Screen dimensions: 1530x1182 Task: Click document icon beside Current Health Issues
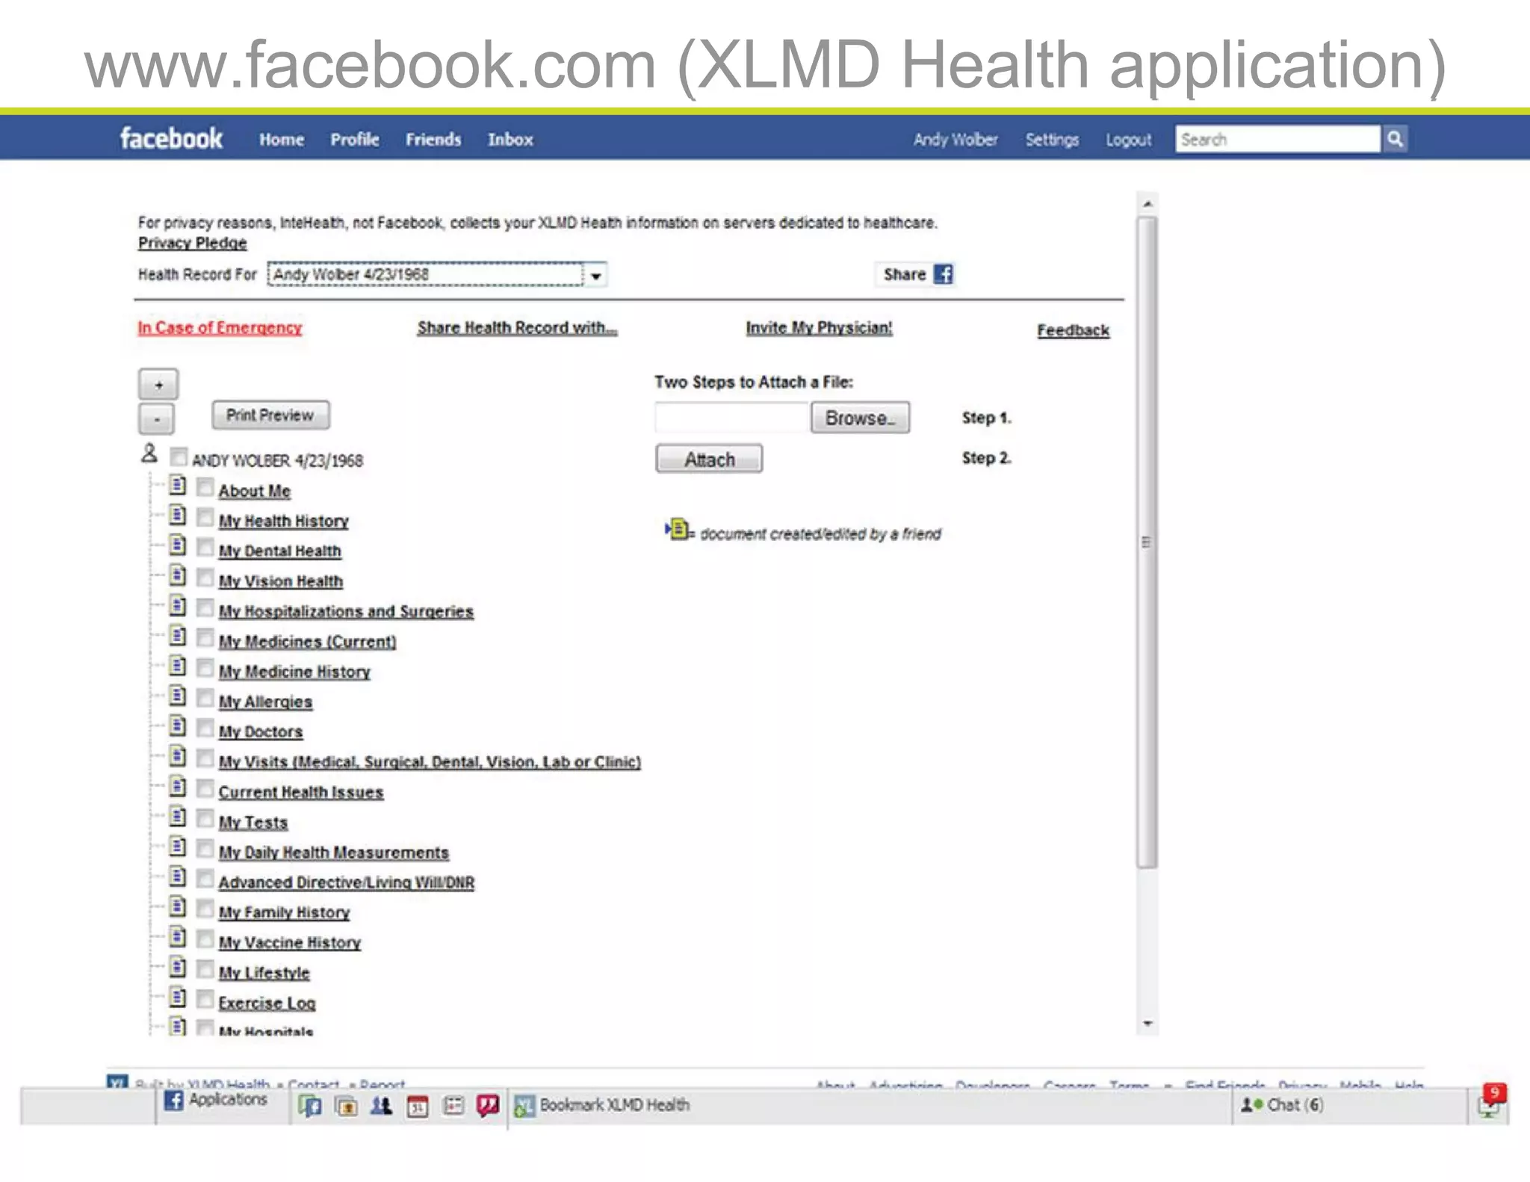click(177, 787)
